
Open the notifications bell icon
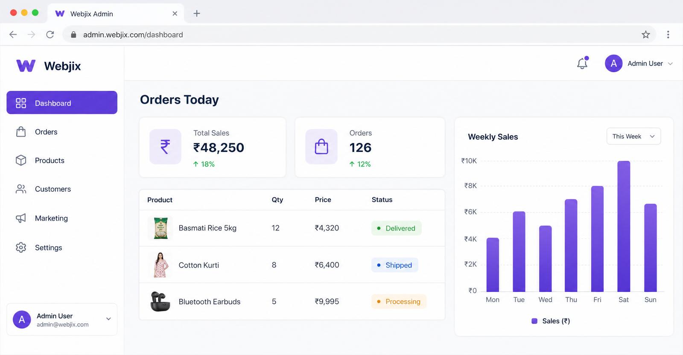point(582,63)
